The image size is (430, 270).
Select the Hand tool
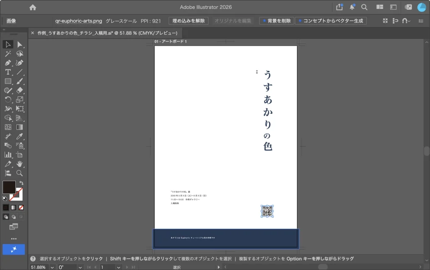tap(19, 164)
